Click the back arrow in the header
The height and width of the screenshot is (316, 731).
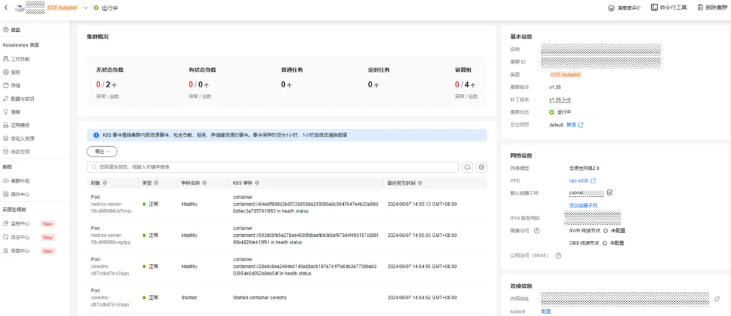click(5, 8)
